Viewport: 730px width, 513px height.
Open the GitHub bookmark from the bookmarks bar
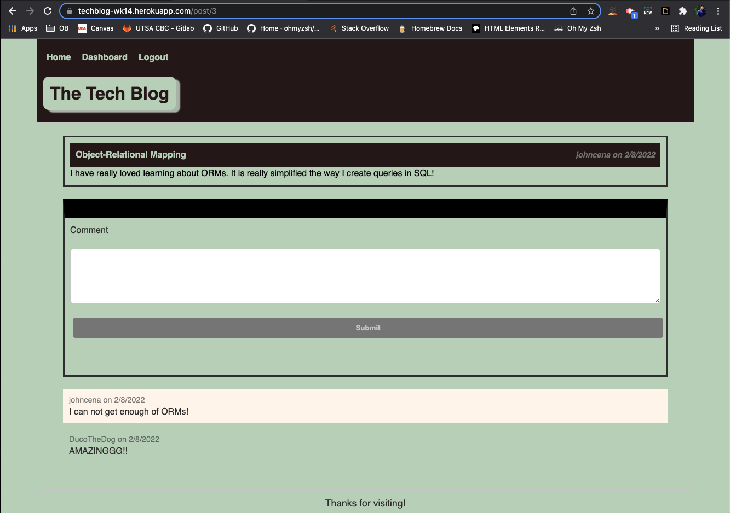(x=221, y=28)
